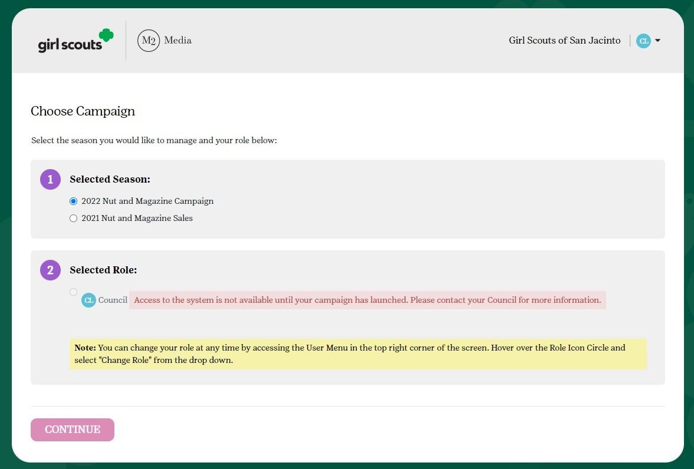Click the Choose Campaign heading
The height and width of the screenshot is (469, 694).
pos(83,111)
